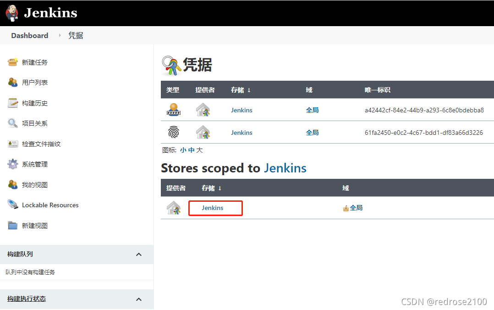Click the 检查文件指纹 ID card icon
Screen dimensions: 494x310
pyautogui.click(x=13, y=144)
